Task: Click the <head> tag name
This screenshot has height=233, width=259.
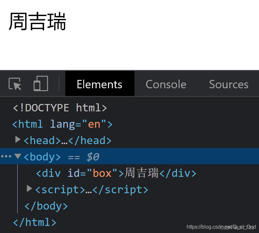Action: 42,141
